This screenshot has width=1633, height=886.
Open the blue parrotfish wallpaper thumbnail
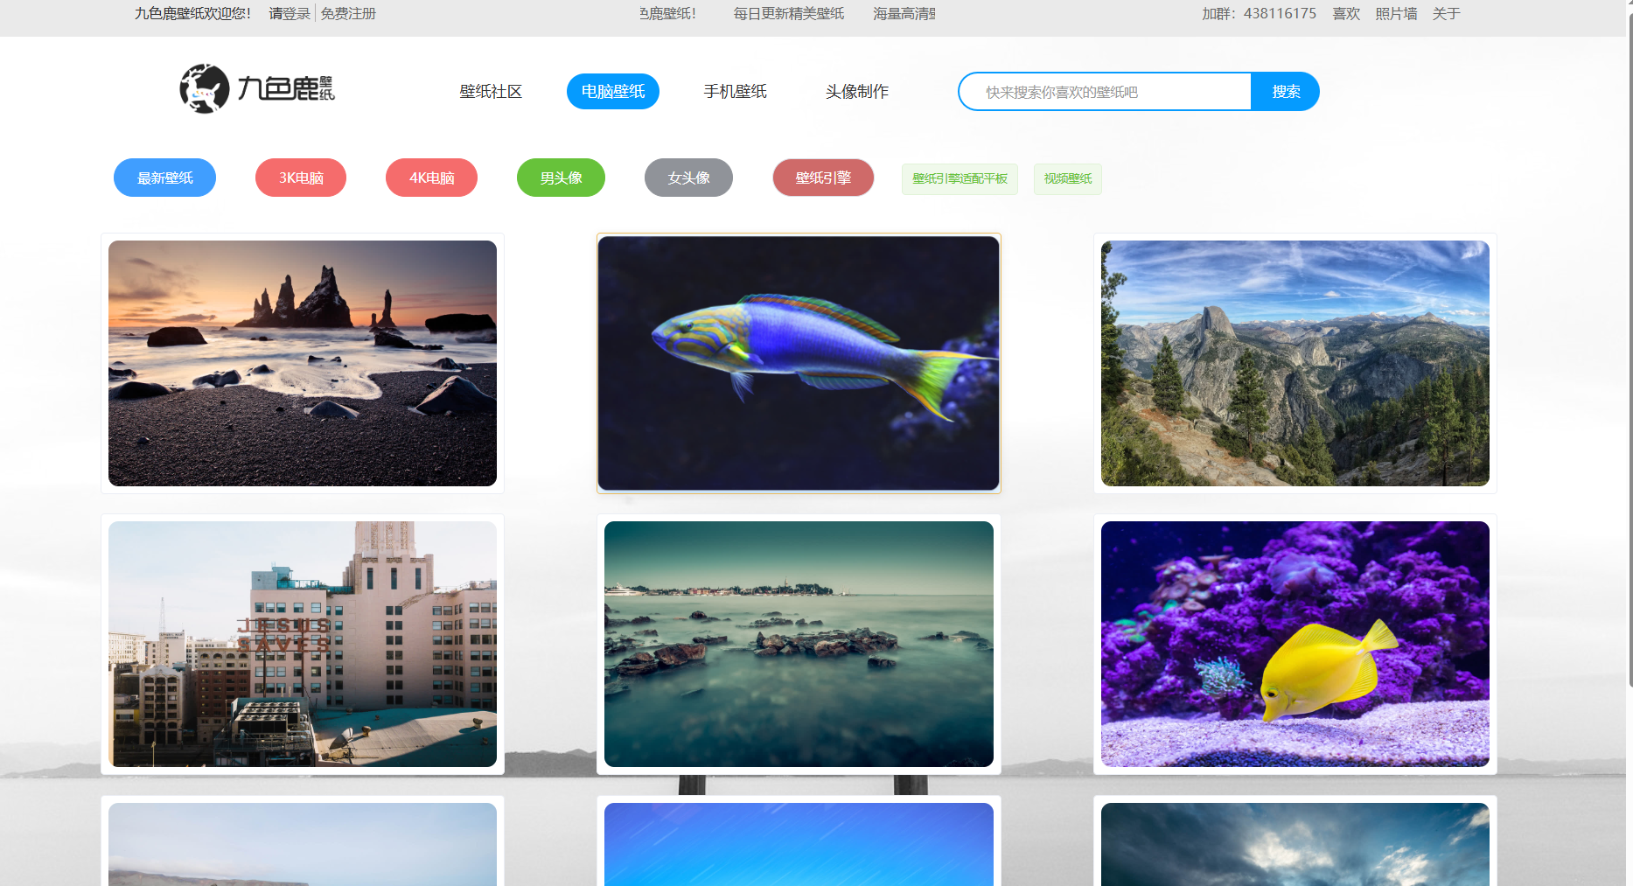coord(799,363)
